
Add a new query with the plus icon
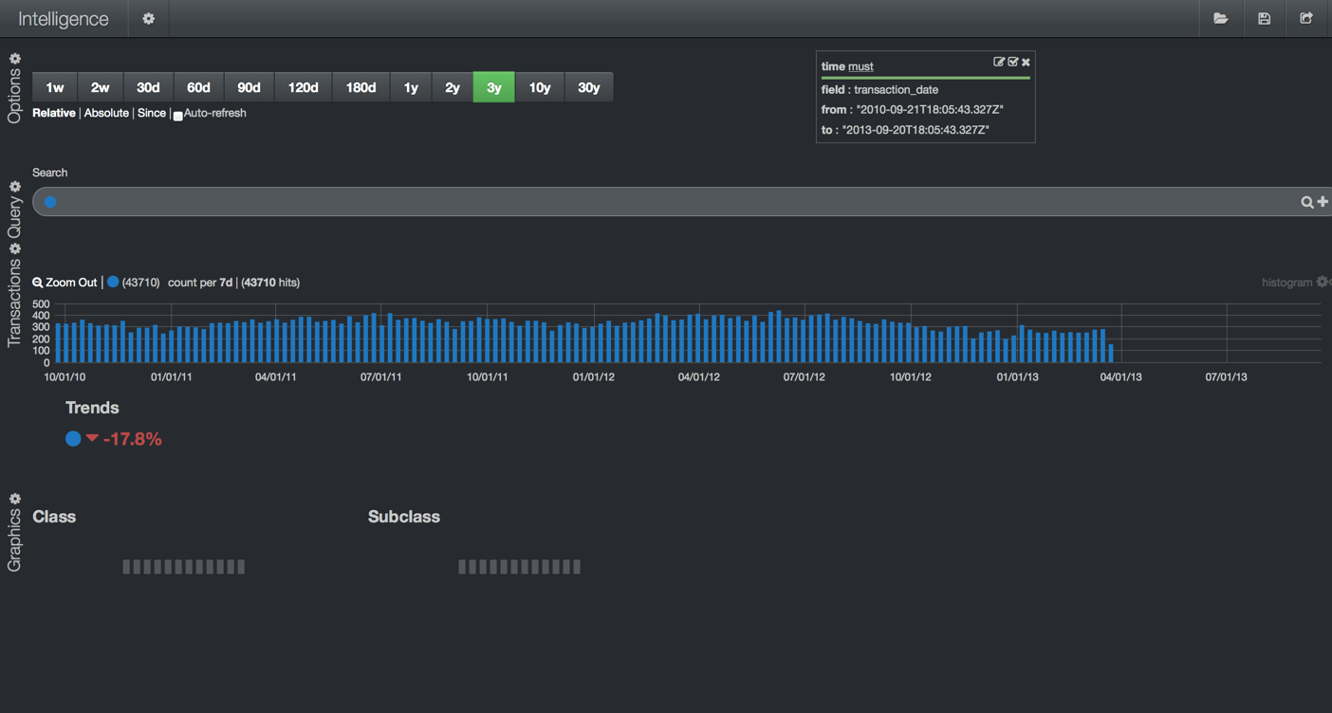point(1323,201)
